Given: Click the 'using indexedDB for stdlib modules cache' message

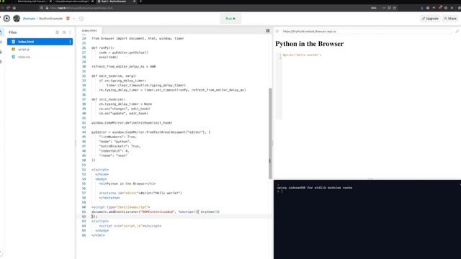Looking at the screenshot, I should (315, 188).
